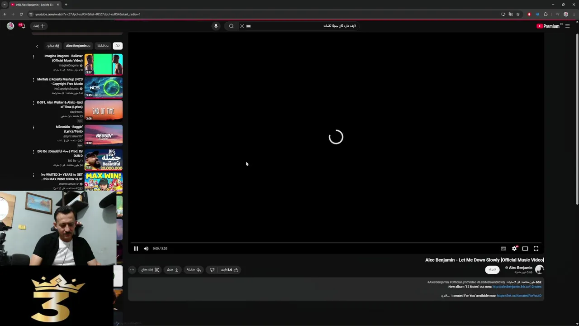
Task: Open options menu for Believer video
Action: [33, 57]
